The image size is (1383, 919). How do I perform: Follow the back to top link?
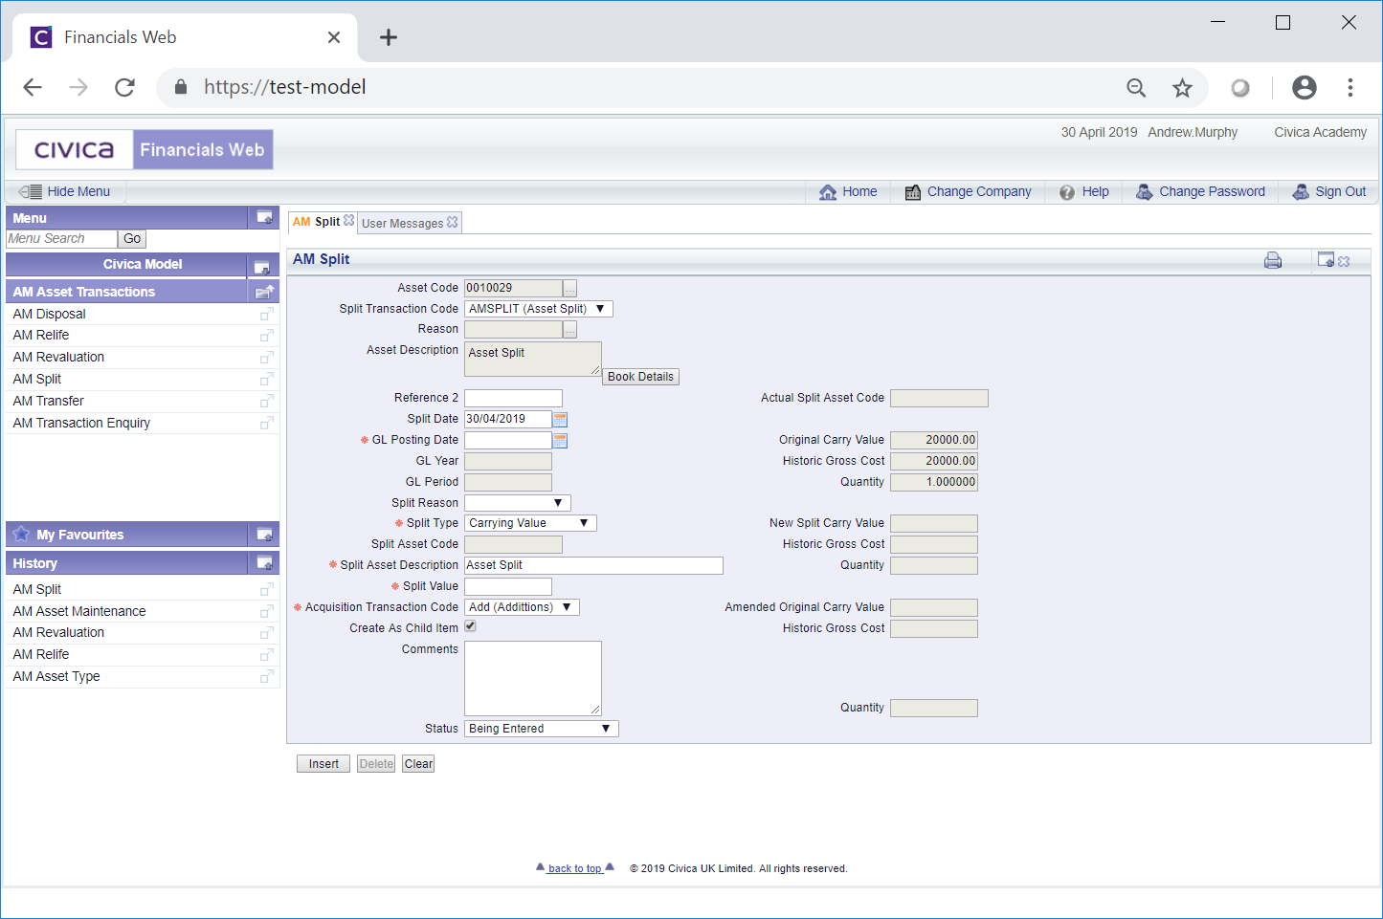[574, 868]
